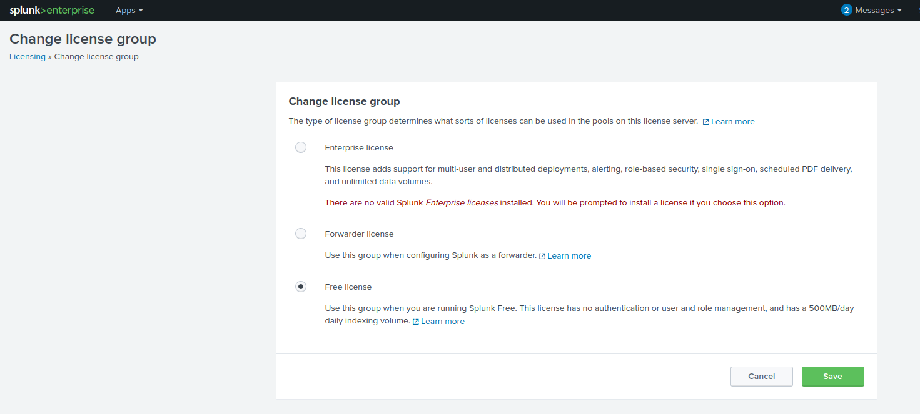Click the Forwarder license label text
The height and width of the screenshot is (414, 920).
point(360,234)
